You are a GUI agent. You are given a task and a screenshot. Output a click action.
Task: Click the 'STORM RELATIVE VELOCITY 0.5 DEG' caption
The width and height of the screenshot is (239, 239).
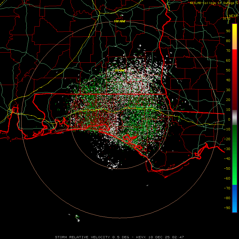[92, 237]
